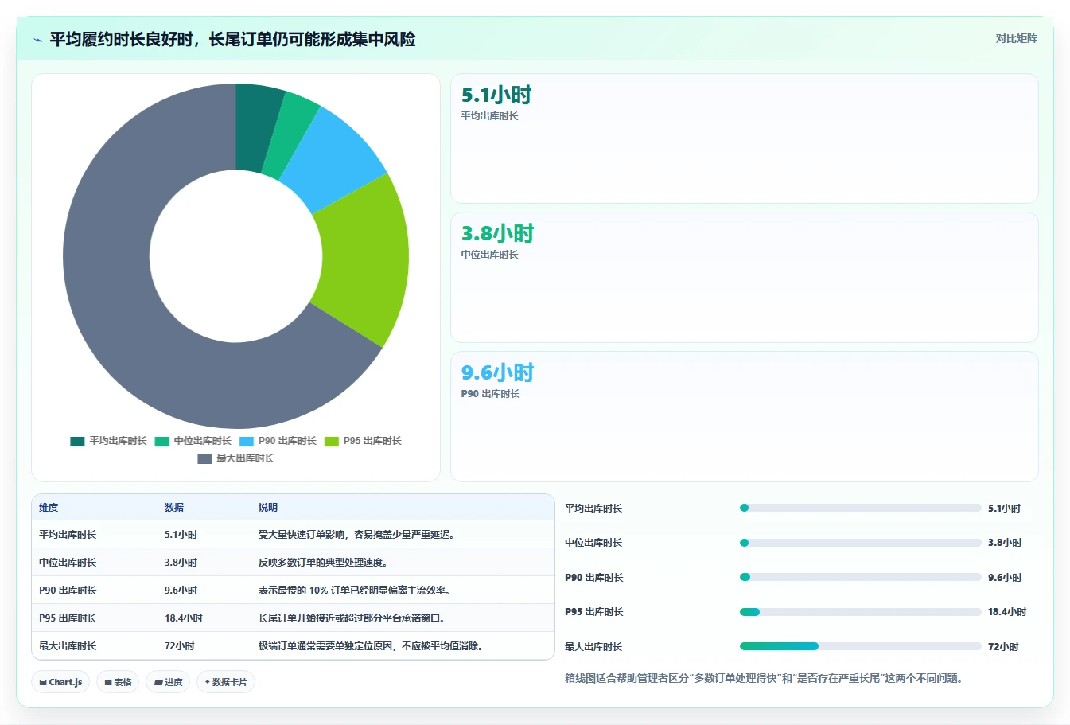Open the 9.6小时 P90 出库时长 card
This screenshot has height=725, width=1070.
744,416
